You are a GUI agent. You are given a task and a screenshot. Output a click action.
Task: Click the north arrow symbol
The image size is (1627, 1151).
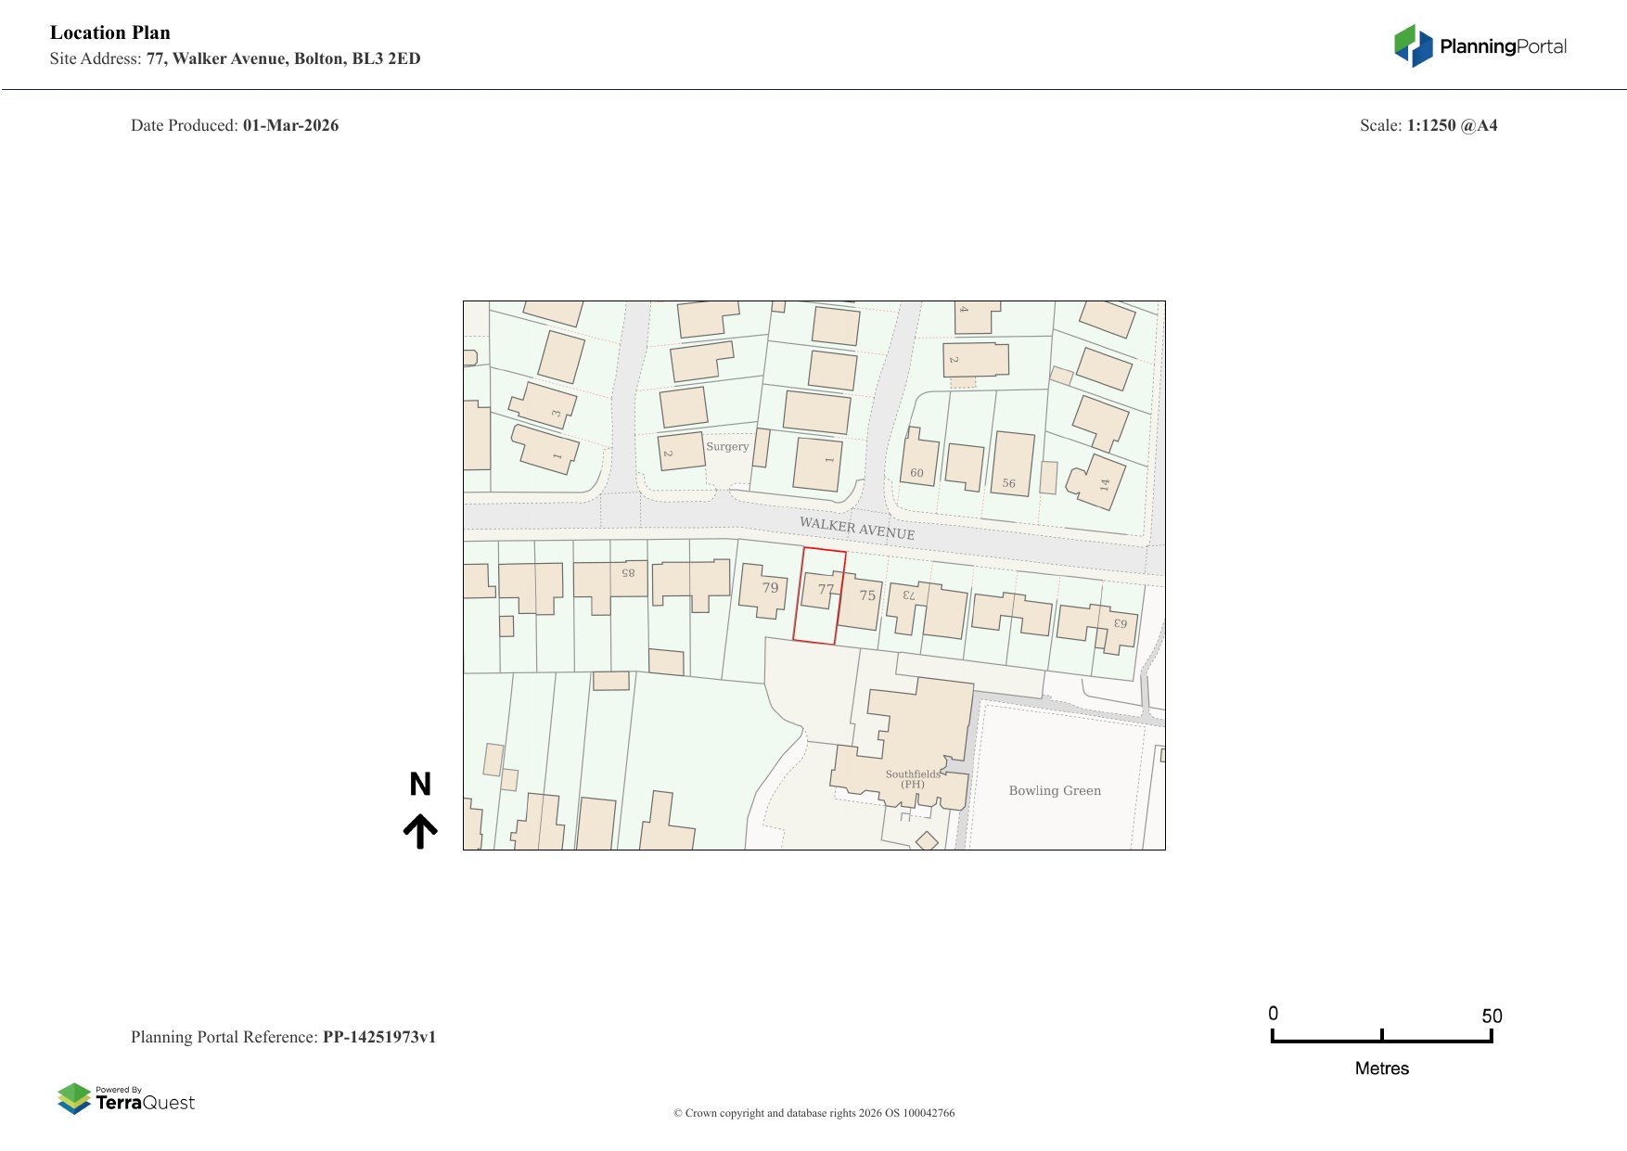tap(420, 831)
